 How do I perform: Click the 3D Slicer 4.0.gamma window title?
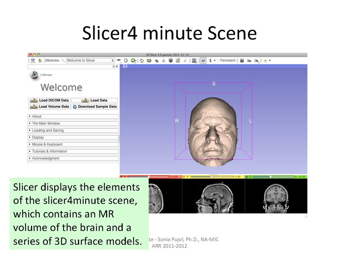click(x=167, y=55)
